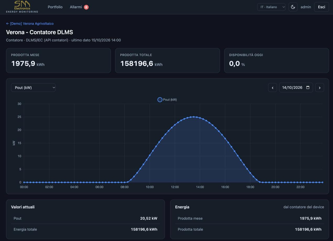Click the Pout value 20,52 kW
Screen dimensions: 333x241
coord(149,218)
